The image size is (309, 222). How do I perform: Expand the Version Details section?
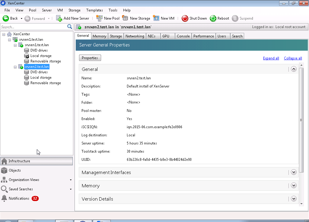294,198
